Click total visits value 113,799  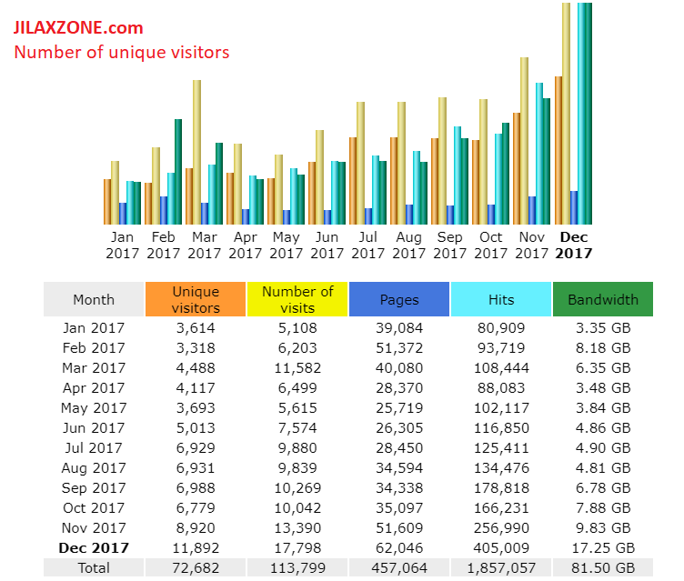tap(297, 568)
